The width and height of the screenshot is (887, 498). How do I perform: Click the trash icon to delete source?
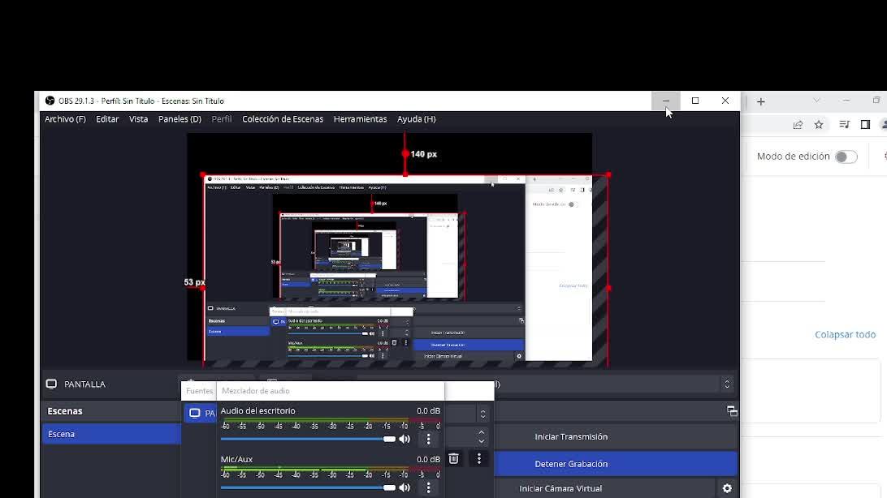click(454, 458)
